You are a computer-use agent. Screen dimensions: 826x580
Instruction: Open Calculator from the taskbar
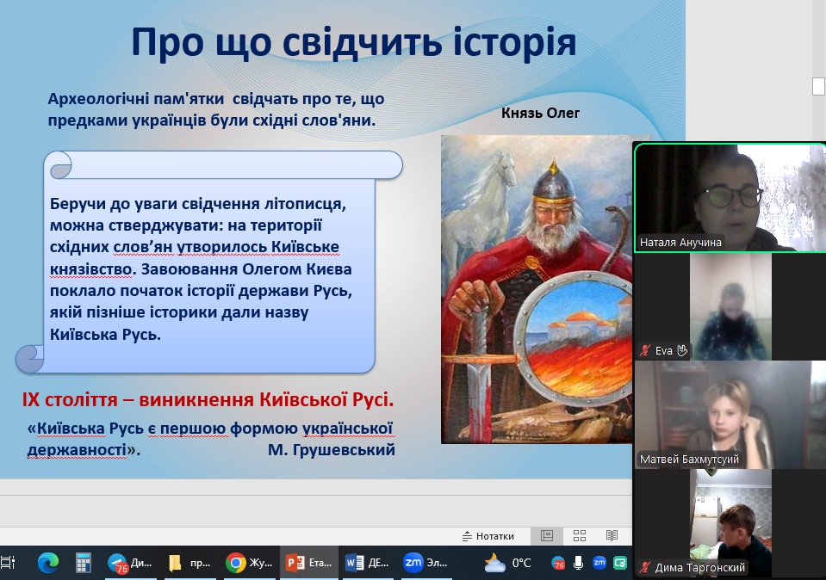pyautogui.click(x=83, y=563)
